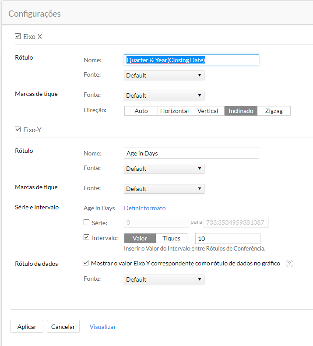Click the Configurações dialog title
Image resolution: width=313 pixels, height=346 pixels.
coord(35,14)
